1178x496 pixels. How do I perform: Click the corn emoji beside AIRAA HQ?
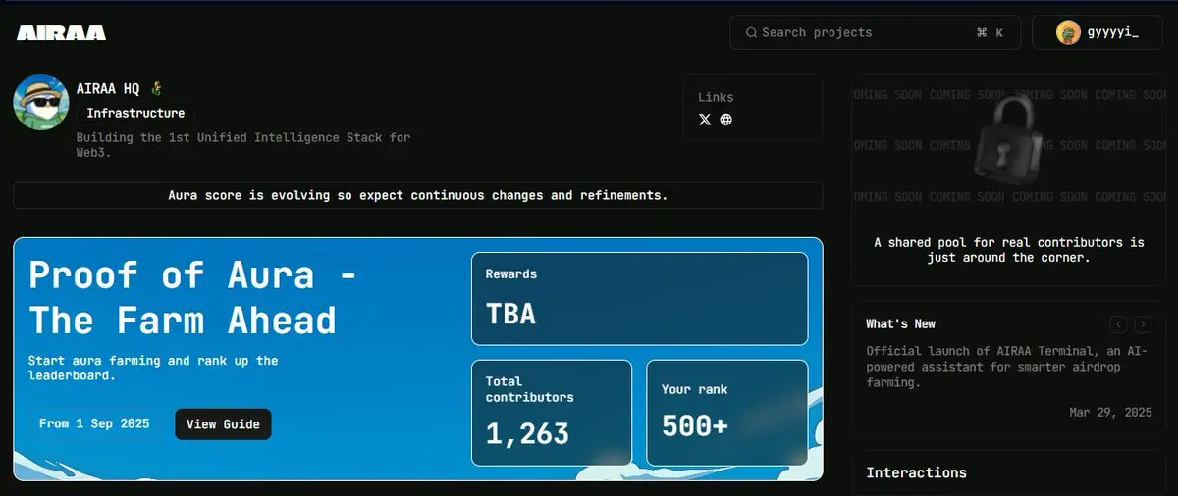[155, 89]
